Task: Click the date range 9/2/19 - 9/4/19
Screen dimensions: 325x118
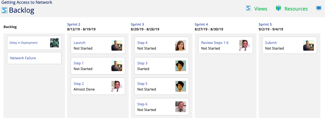Action: pos(271,29)
